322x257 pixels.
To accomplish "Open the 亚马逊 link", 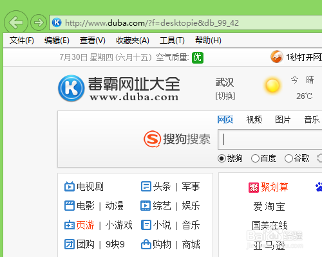I will (269, 245).
